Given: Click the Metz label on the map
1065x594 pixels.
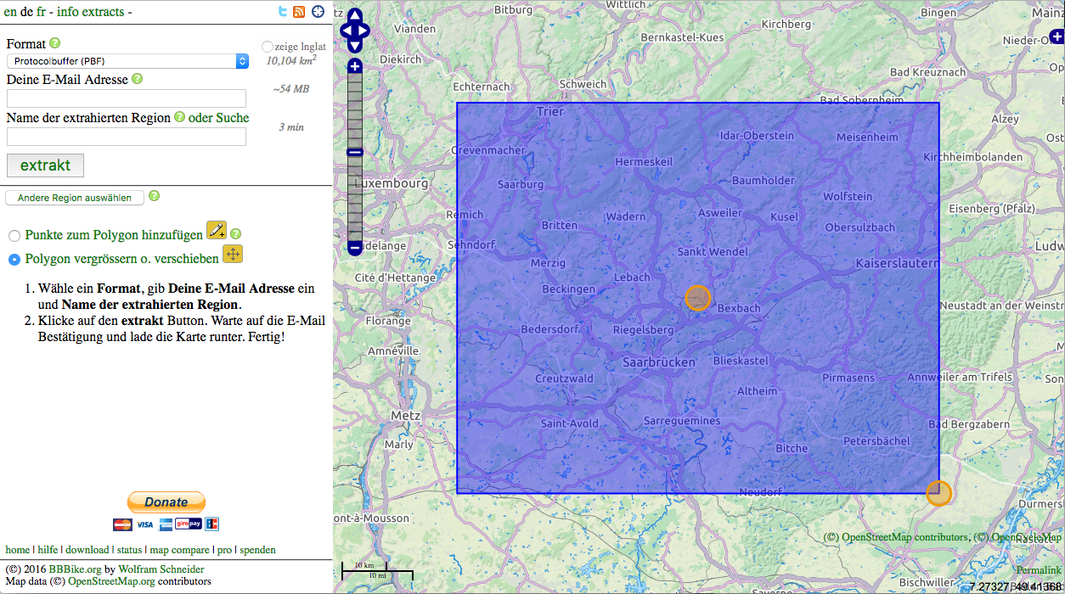Looking at the screenshot, I should (406, 416).
